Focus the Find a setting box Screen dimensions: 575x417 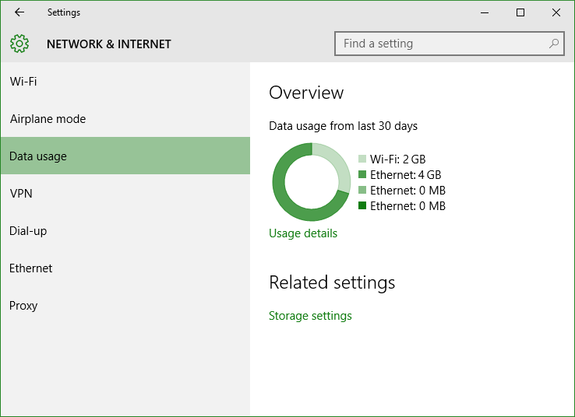(x=450, y=44)
